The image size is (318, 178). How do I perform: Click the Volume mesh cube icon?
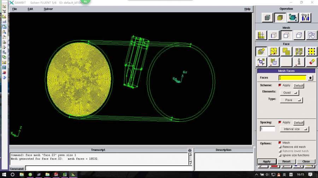coord(299,35)
